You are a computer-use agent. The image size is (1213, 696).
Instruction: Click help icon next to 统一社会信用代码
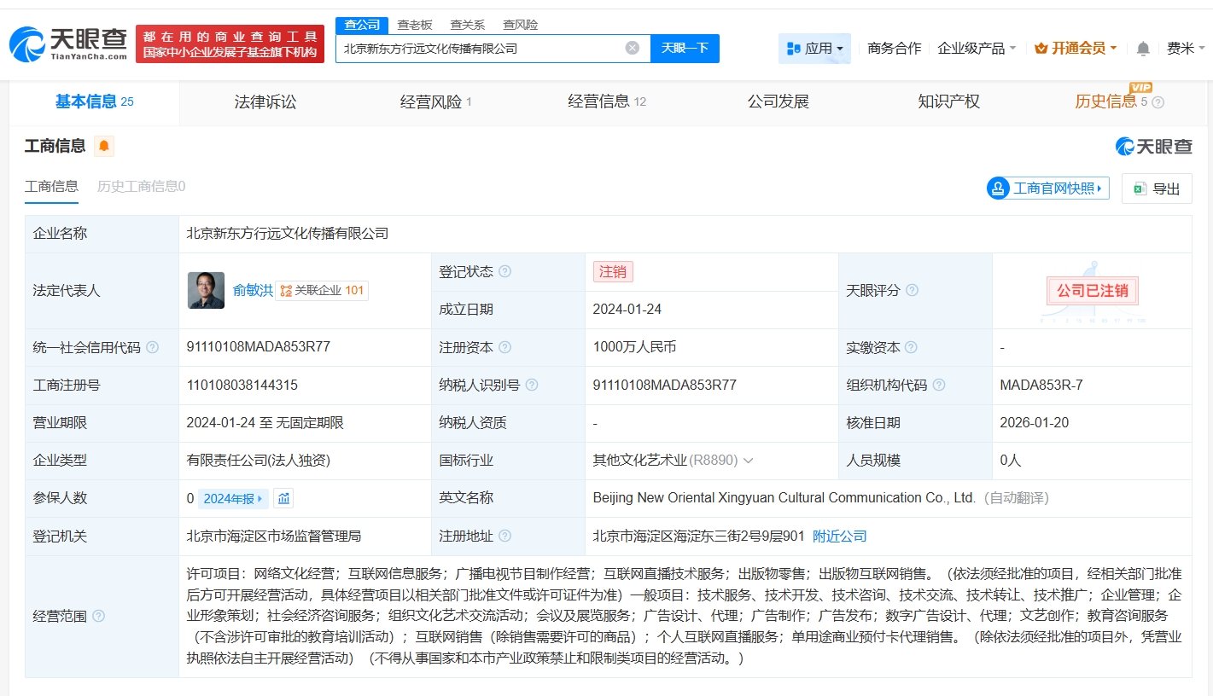click(153, 347)
